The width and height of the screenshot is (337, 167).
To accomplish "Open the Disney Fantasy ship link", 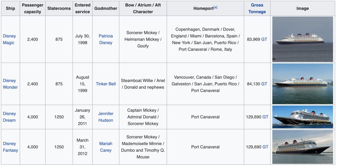I will point(10,147).
